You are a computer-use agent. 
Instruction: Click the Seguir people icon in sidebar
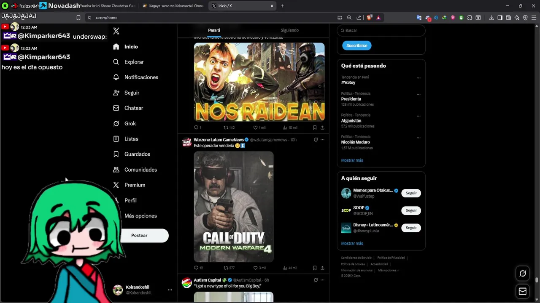click(x=116, y=93)
